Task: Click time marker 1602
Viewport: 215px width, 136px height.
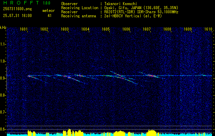Action: [44, 29]
